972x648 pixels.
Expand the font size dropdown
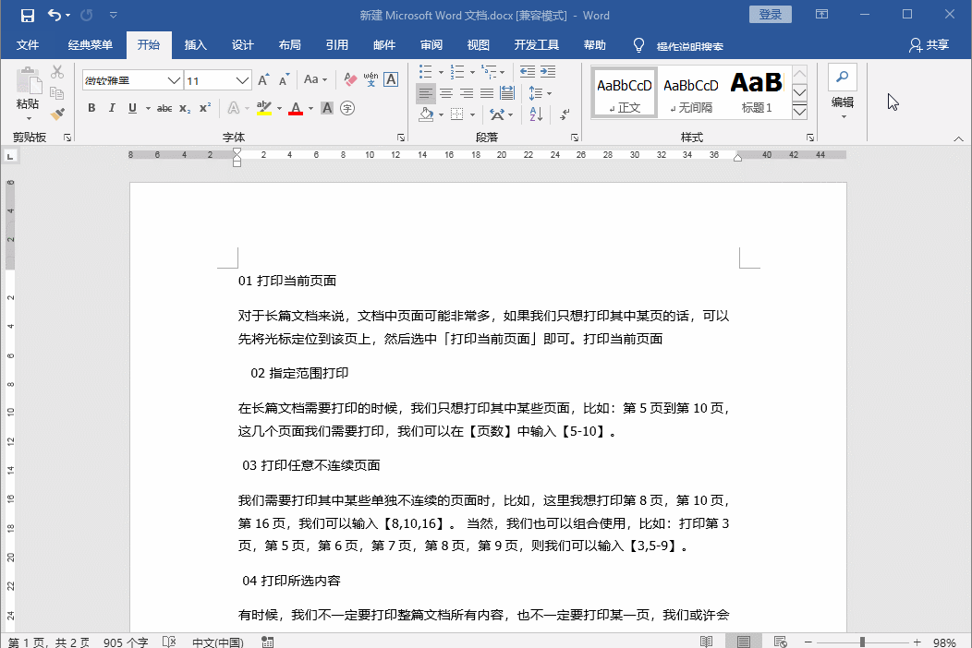[241, 79]
